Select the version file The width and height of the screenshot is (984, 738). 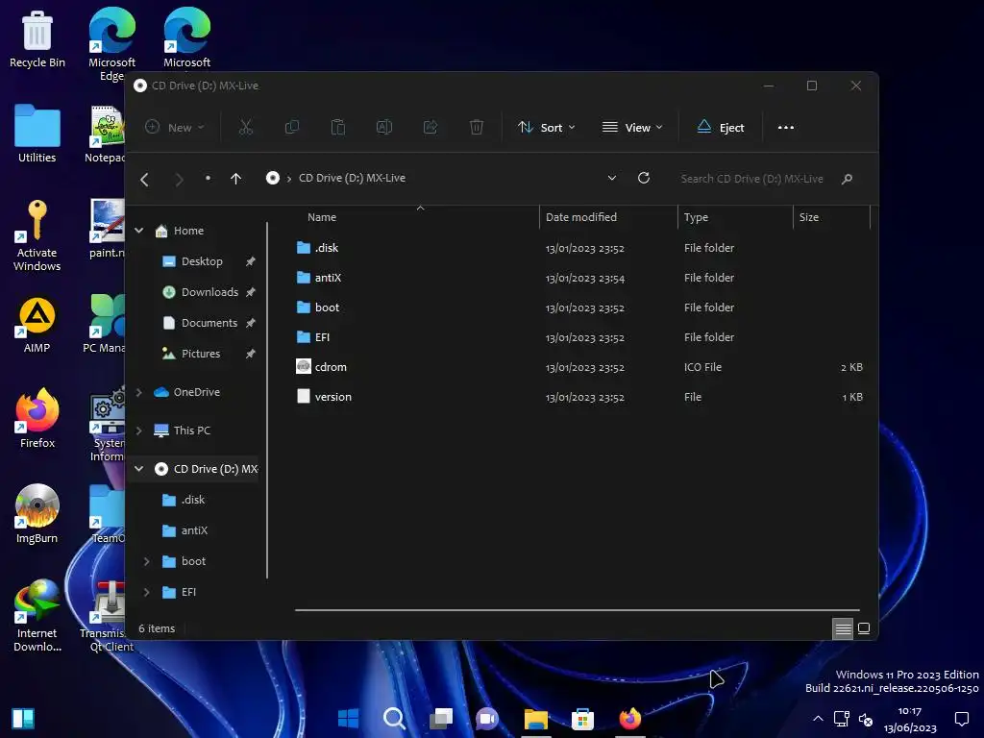[332, 397]
